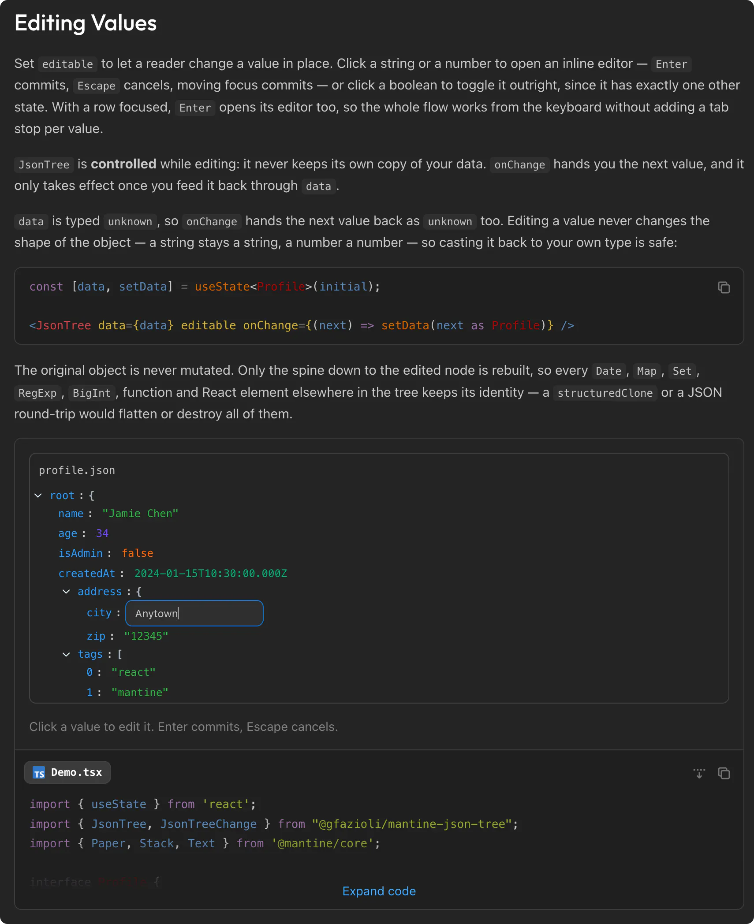Edit the tag value "react"

[x=134, y=672]
